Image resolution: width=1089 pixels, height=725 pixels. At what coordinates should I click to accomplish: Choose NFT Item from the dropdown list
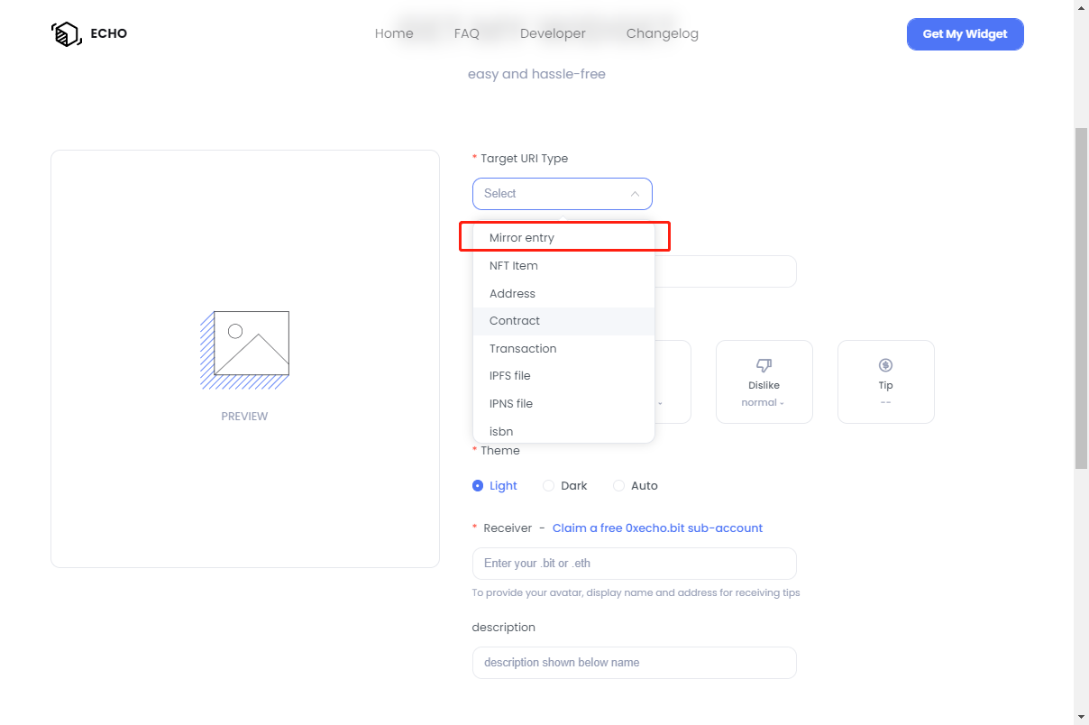pyautogui.click(x=514, y=266)
